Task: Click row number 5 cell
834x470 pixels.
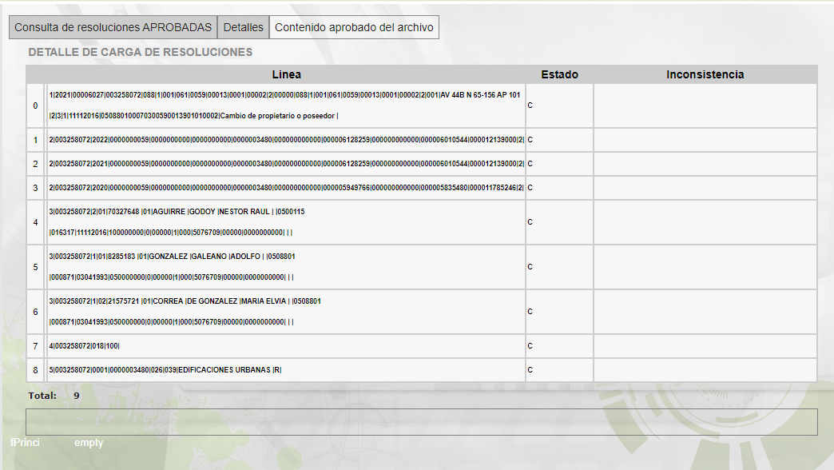Action: click(36, 267)
